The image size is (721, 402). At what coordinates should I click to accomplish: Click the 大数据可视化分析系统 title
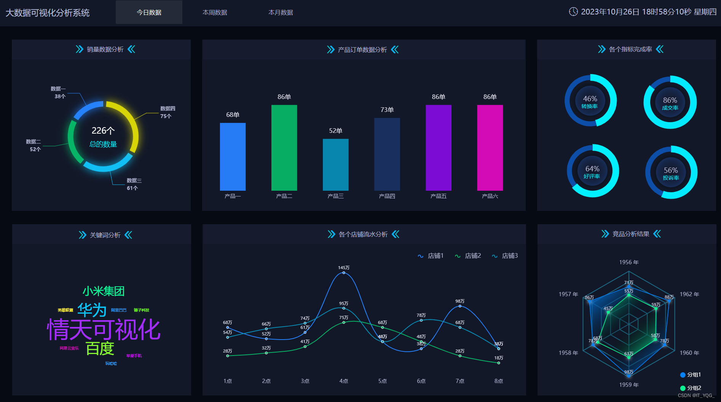48,13
